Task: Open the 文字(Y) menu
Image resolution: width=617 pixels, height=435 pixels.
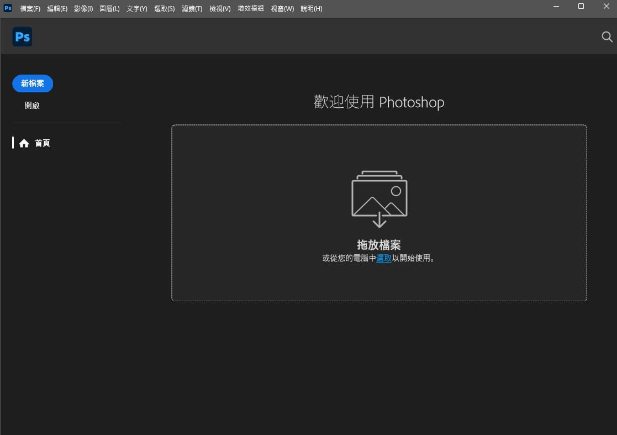Action: point(137,9)
